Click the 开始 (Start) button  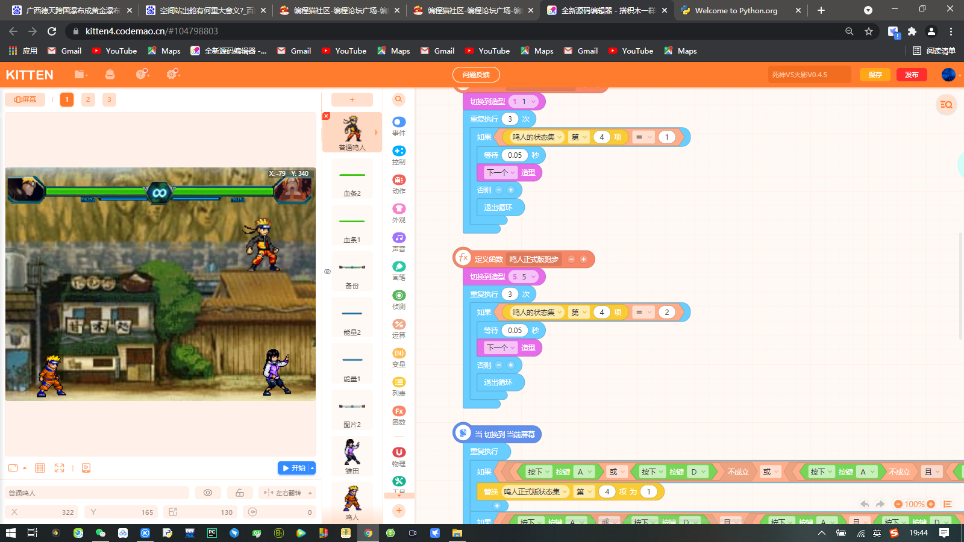pos(293,468)
